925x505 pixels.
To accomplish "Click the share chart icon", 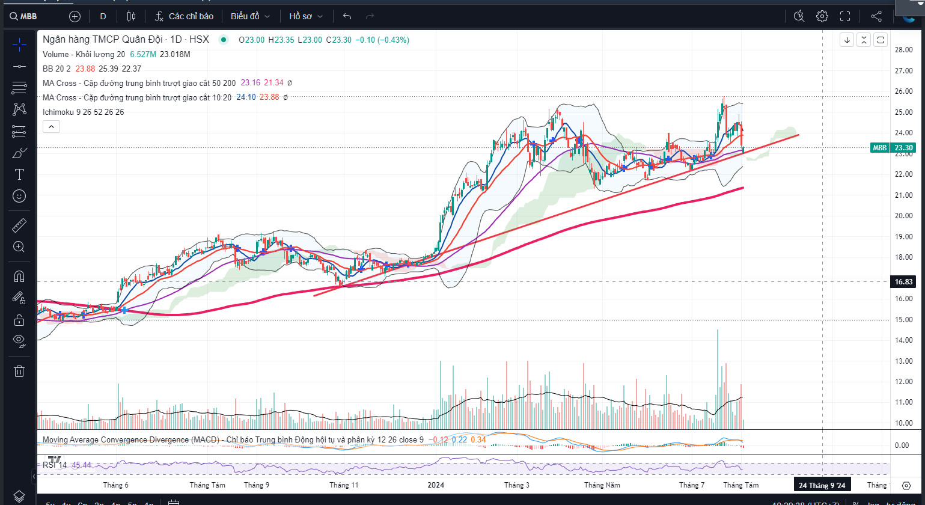I will point(876,16).
